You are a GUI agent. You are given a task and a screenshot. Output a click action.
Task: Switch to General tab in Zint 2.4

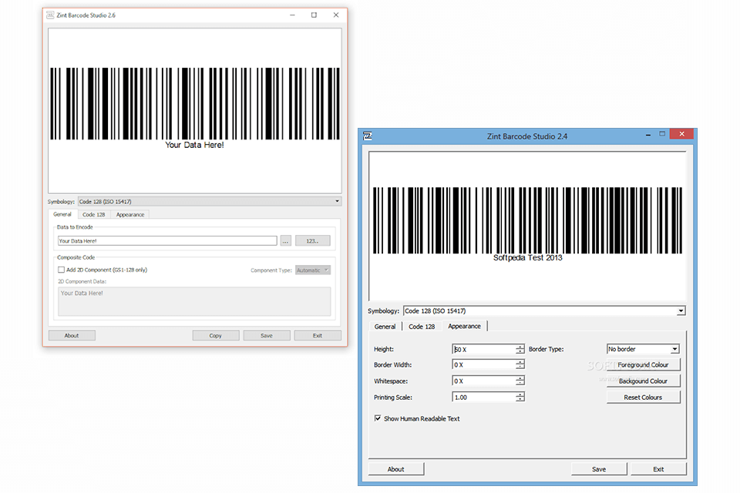(x=385, y=327)
